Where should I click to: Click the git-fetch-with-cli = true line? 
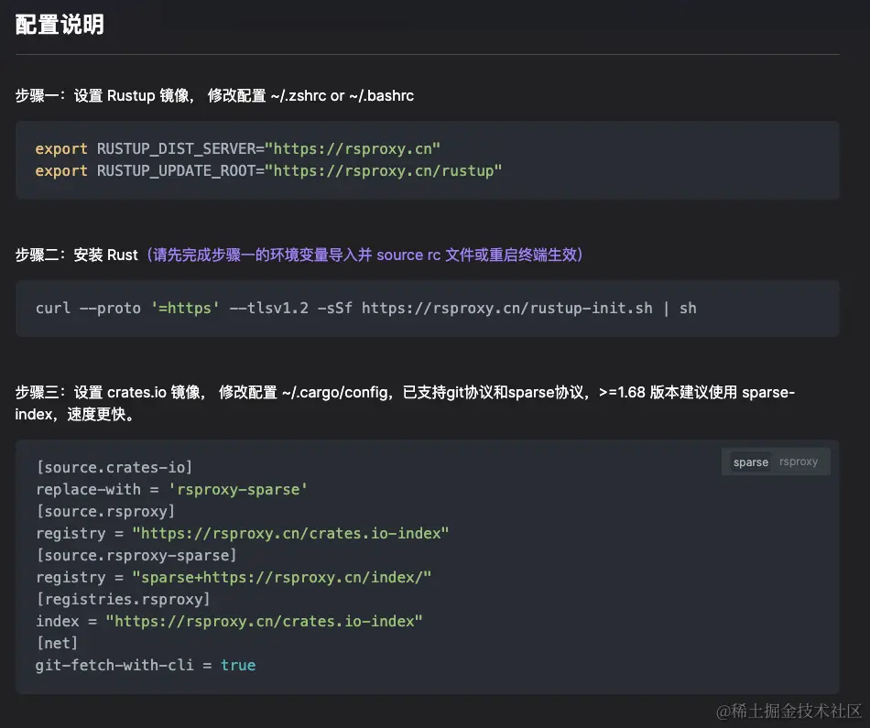tap(146, 665)
